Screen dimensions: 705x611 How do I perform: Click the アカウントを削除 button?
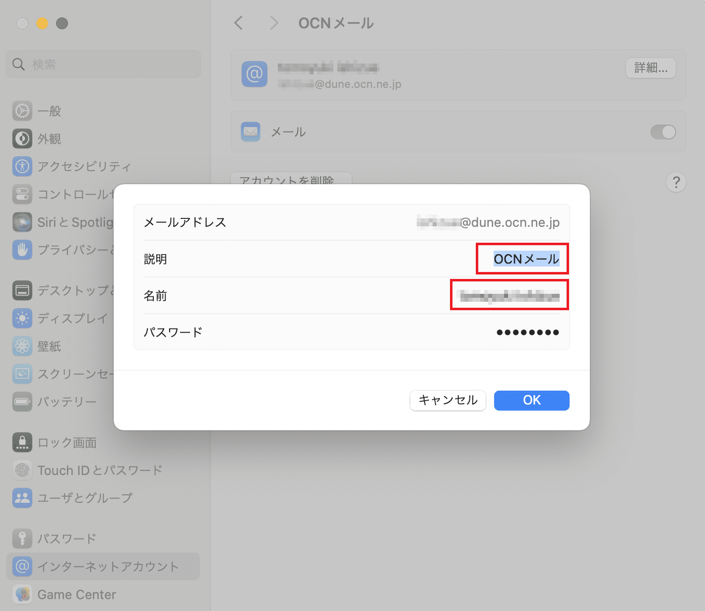[291, 179]
